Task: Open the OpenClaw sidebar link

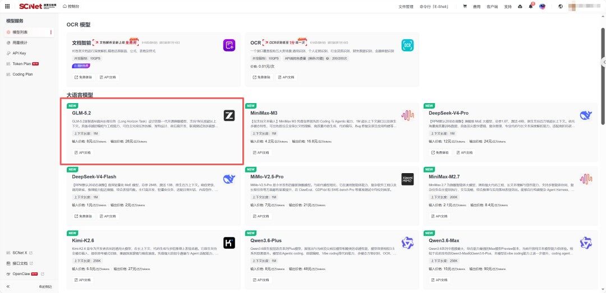Action: 25,274
